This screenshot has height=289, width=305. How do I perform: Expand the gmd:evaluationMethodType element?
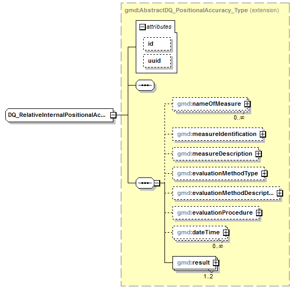[x=265, y=174]
